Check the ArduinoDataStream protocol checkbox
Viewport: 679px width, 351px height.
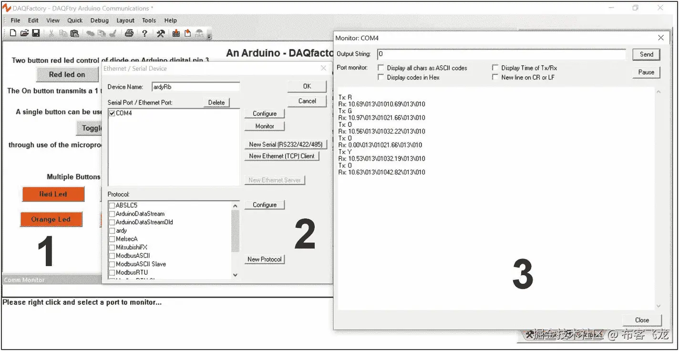point(112,214)
